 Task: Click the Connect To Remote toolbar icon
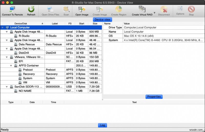coord(12,10)
